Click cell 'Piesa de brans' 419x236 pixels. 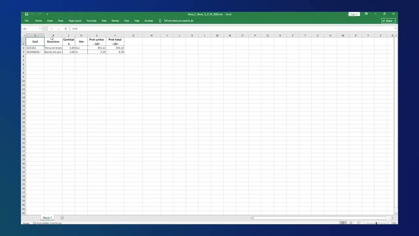click(x=53, y=48)
